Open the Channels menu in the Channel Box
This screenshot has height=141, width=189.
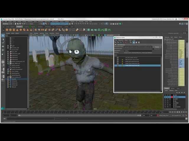pyautogui.click(x=167, y=37)
